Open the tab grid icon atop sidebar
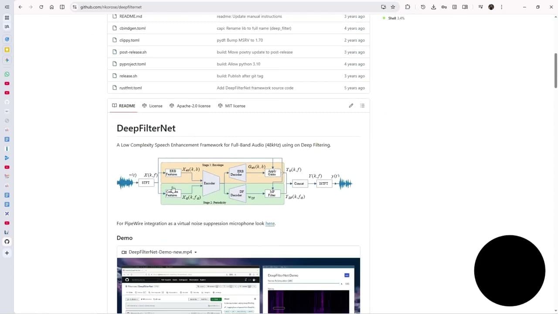 point(7,18)
